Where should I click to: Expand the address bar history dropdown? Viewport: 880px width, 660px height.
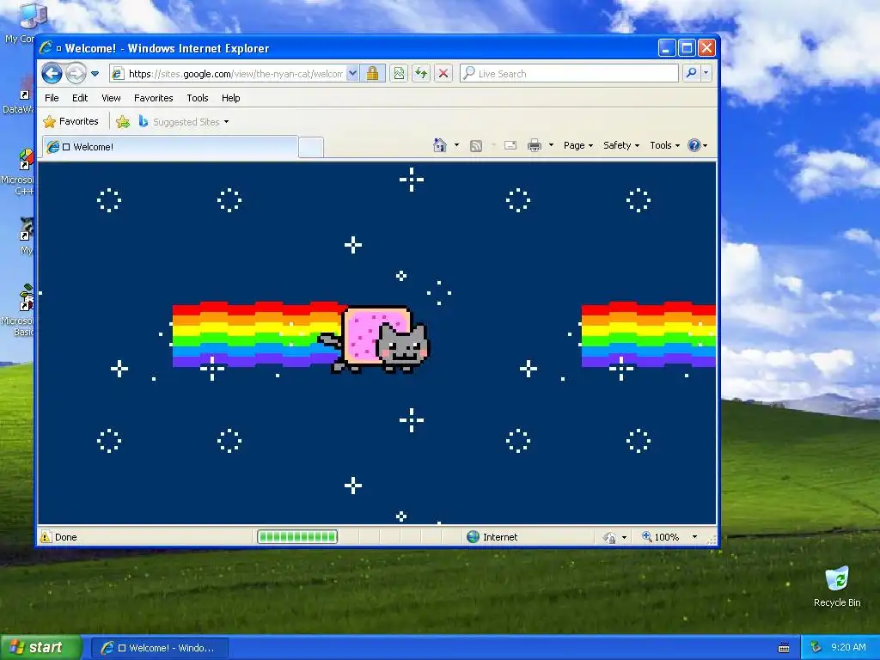(352, 74)
